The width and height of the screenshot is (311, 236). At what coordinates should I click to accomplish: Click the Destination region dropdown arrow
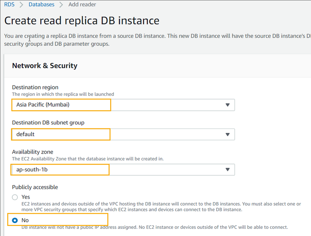pos(228,105)
